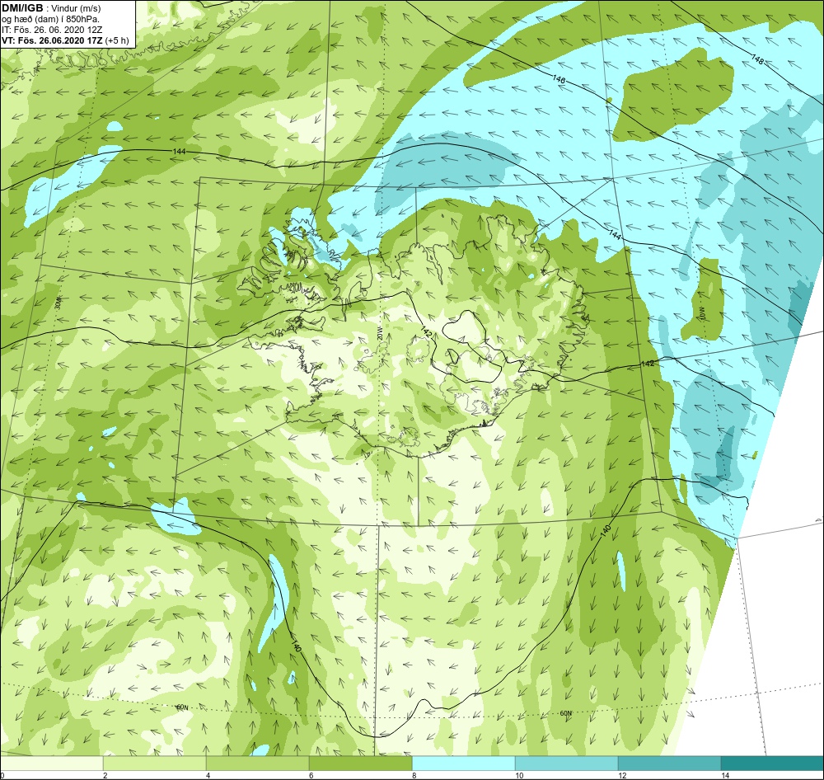Image resolution: width=824 pixels, height=780 pixels.
Task: Select the '140' contour label southwest of Iceland
Action: [x=295, y=646]
